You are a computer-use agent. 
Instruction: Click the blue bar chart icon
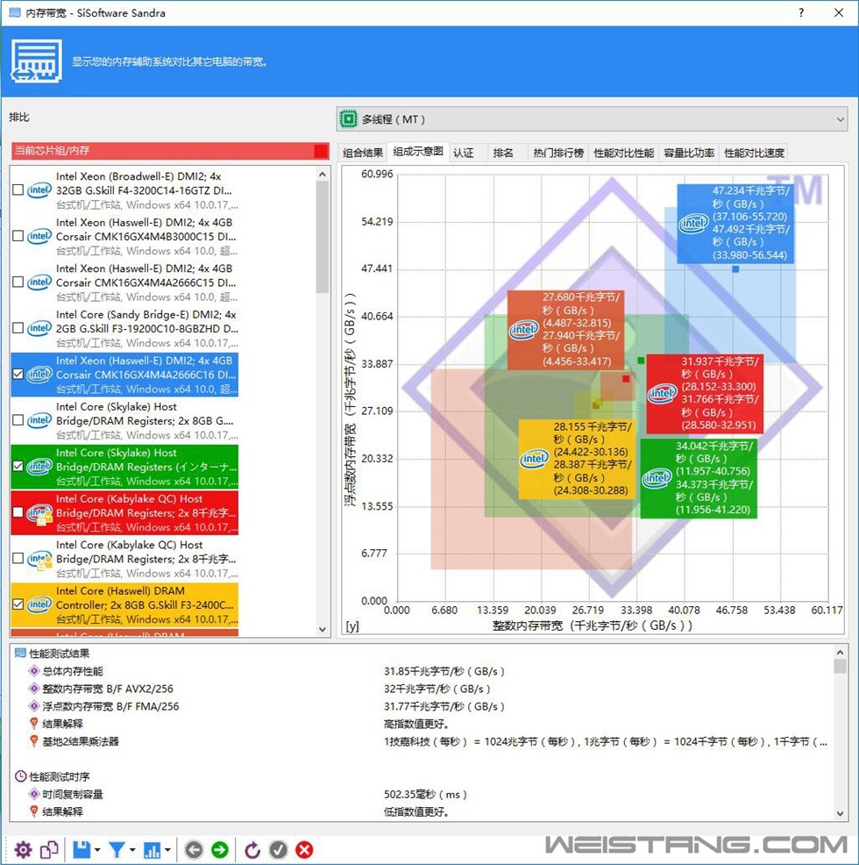[152, 849]
